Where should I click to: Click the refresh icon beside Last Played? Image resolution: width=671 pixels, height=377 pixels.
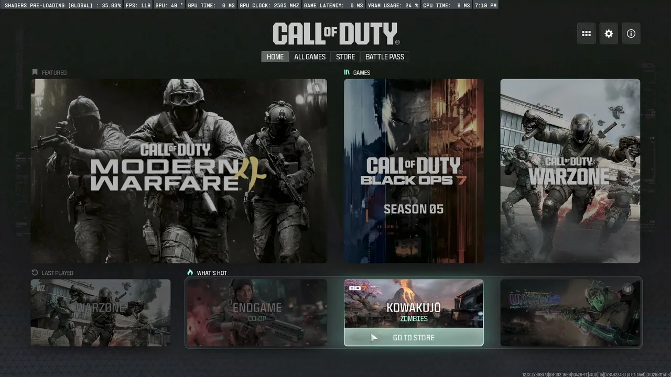tap(35, 273)
